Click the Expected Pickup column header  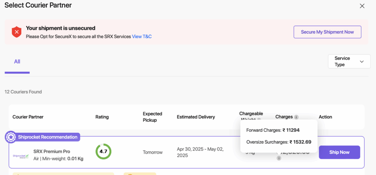click(152, 117)
